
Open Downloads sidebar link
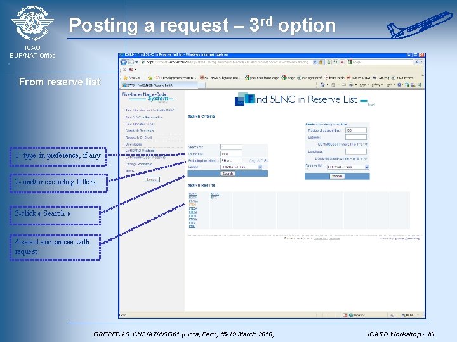133,144
